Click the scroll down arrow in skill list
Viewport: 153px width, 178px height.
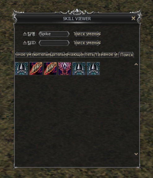(x=136, y=154)
